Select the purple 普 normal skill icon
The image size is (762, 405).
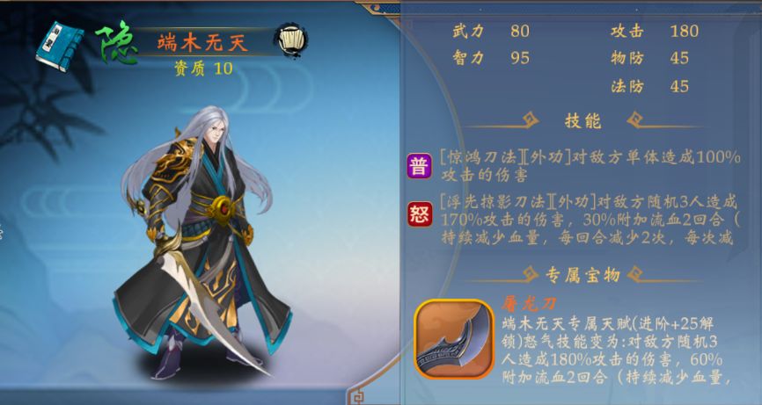point(420,166)
